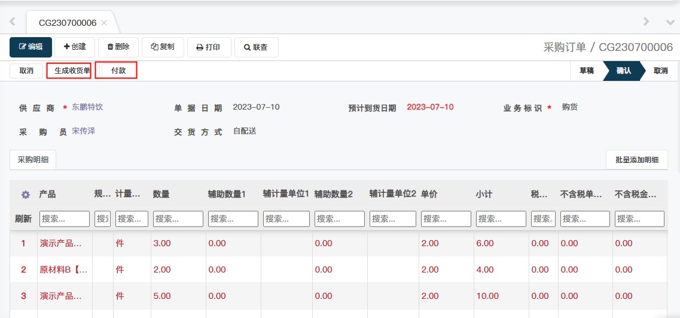Screen dimensions: 680x318
Task: Expand the tab list dropdown chevron
Action: coord(670,22)
